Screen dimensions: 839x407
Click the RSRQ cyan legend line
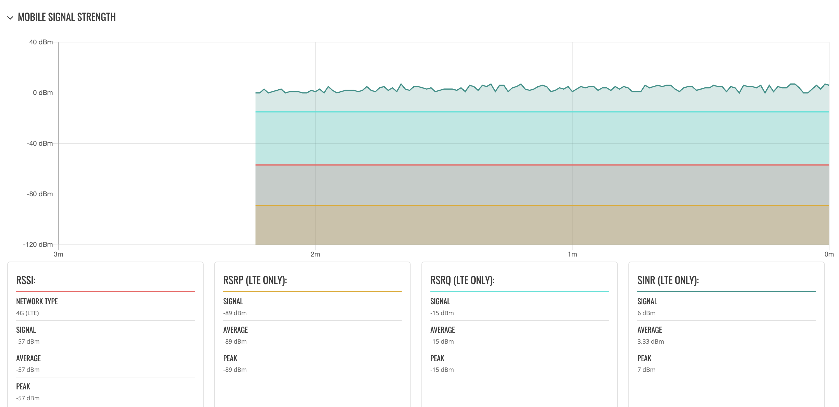pos(519,291)
